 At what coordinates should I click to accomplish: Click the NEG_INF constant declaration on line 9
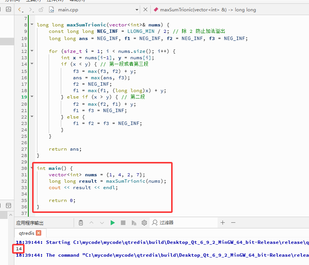tap(107, 31)
